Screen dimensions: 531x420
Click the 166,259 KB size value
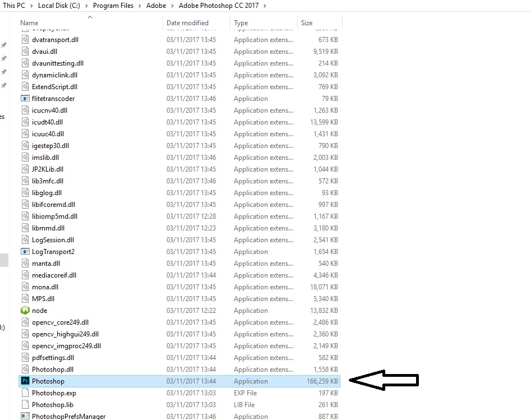(x=322, y=381)
